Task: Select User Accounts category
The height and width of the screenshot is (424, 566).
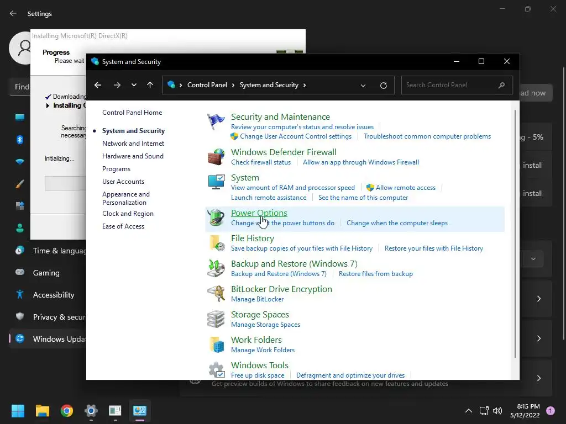Action: (123, 182)
